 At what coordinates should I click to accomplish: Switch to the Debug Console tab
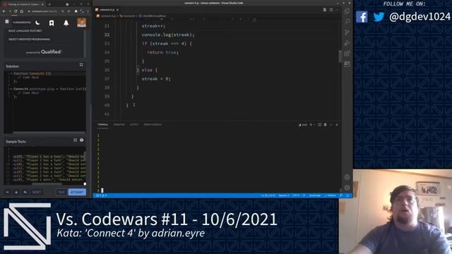coord(153,125)
